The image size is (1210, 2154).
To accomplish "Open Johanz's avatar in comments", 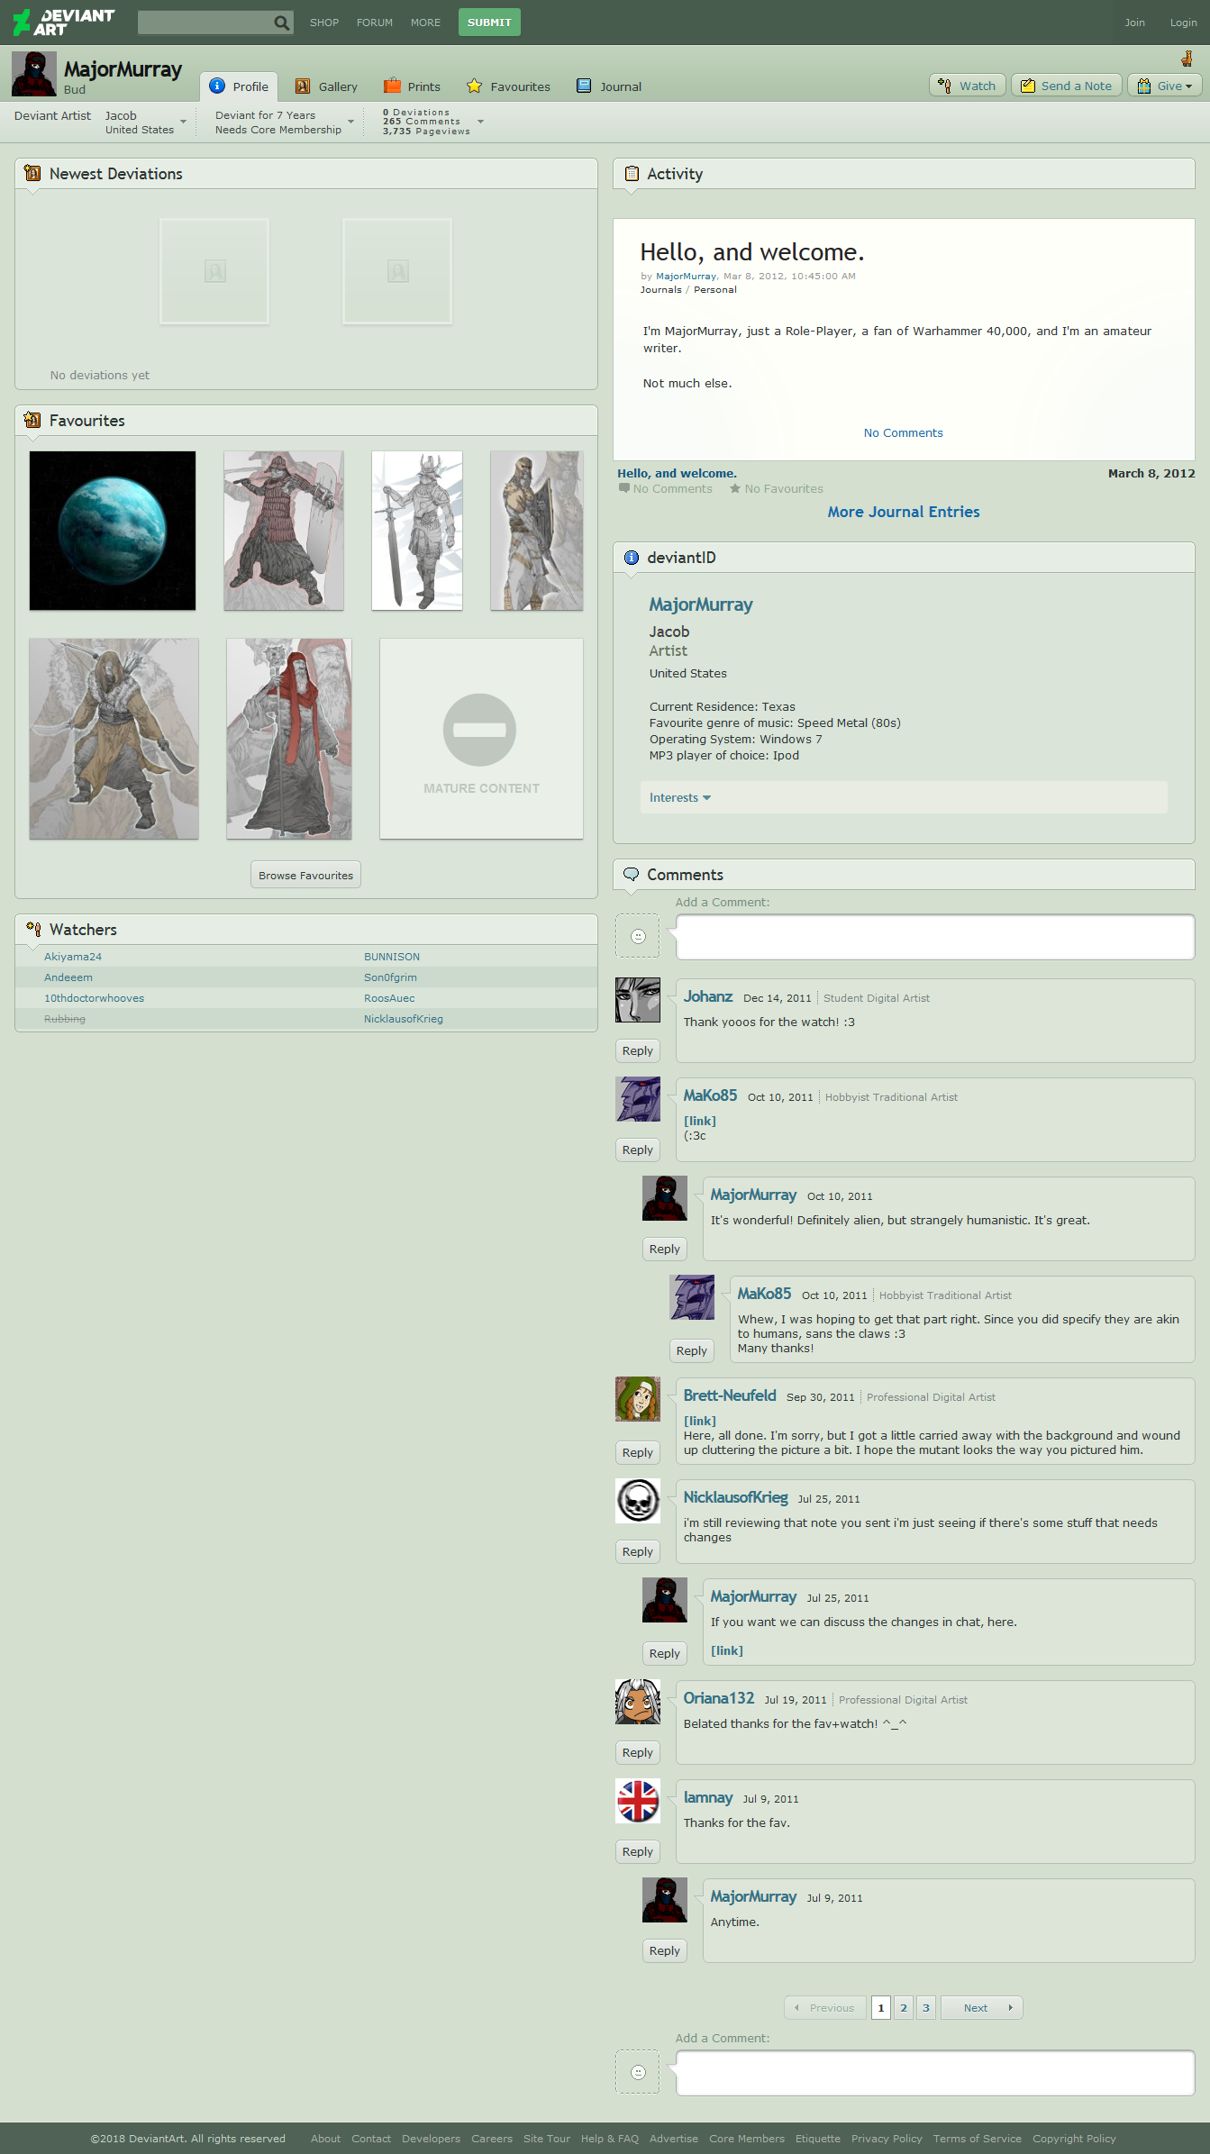I will (x=638, y=1000).
